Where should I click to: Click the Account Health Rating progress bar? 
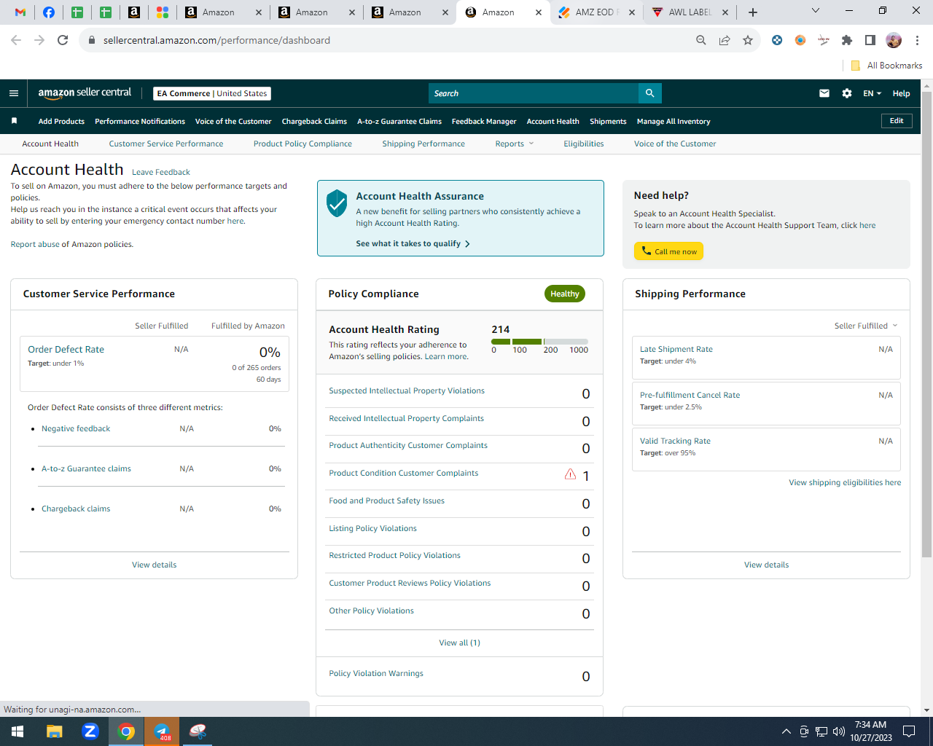point(539,341)
